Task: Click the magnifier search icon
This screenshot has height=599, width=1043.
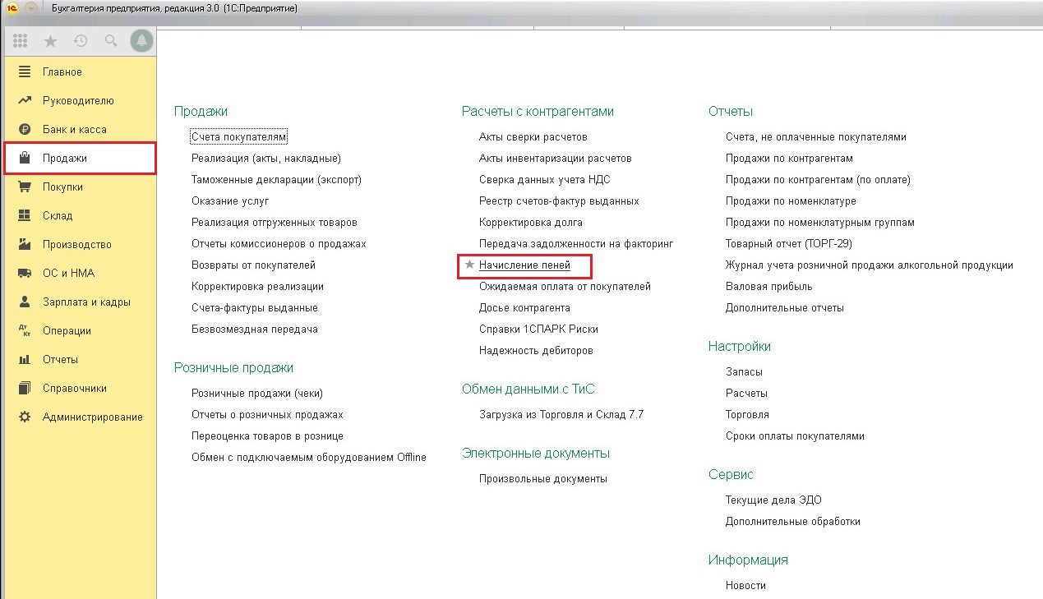Action: tap(111, 40)
